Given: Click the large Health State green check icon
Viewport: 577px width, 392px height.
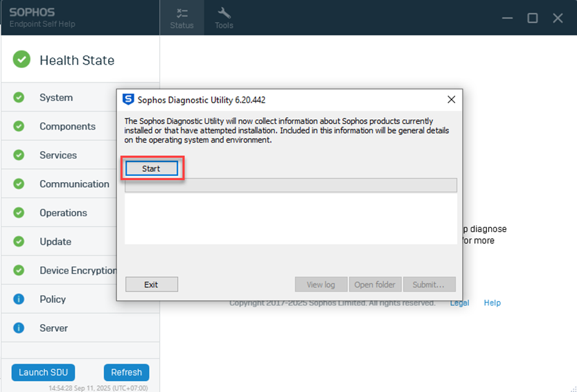Looking at the screenshot, I should [21, 60].
